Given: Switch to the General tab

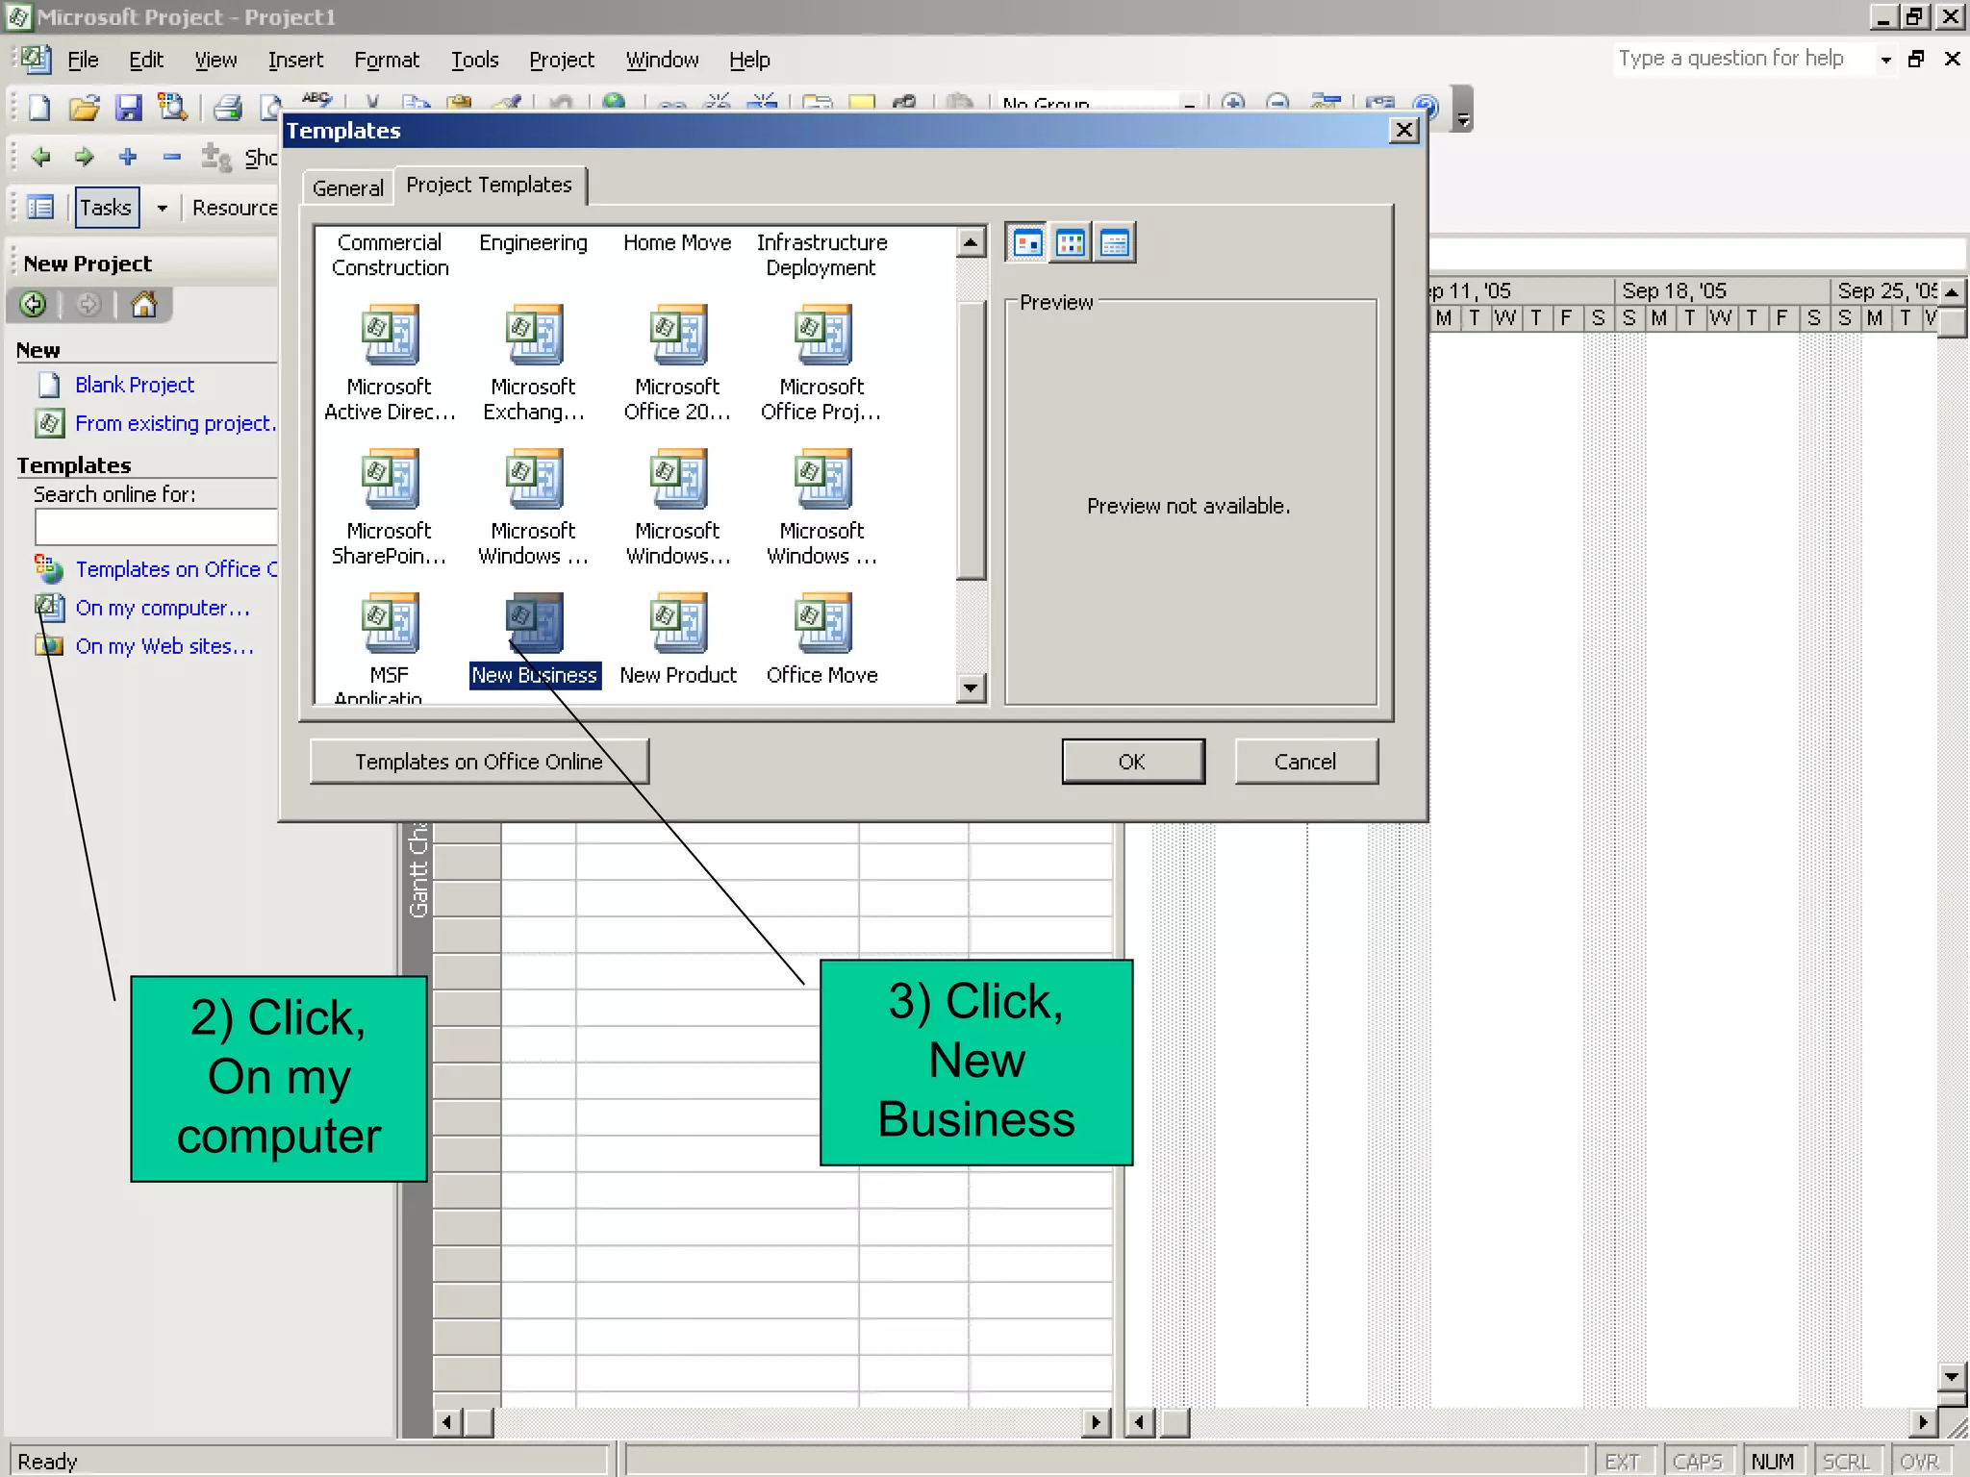Looking at the screenshot, I should coord(347,188).
